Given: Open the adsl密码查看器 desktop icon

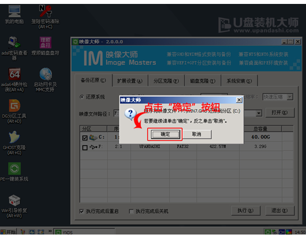Looking at the screenshot, I should coord(14,48).
